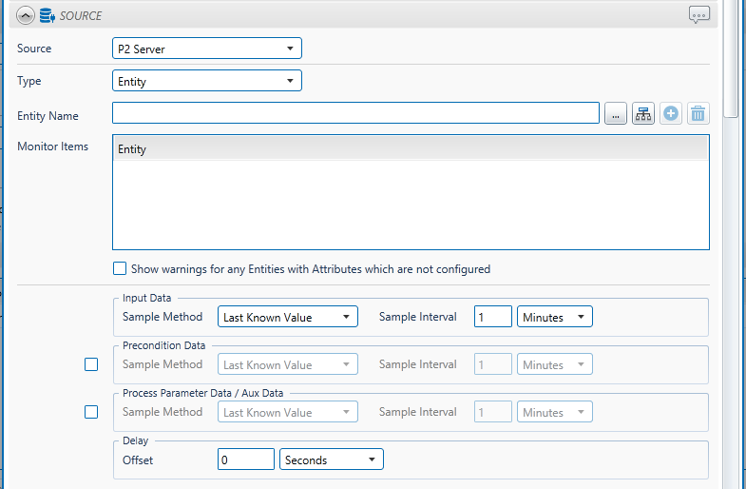Click the database source icon in header
Image resolution: width=746 pixels, height=489 pixels.
point(47,15)
